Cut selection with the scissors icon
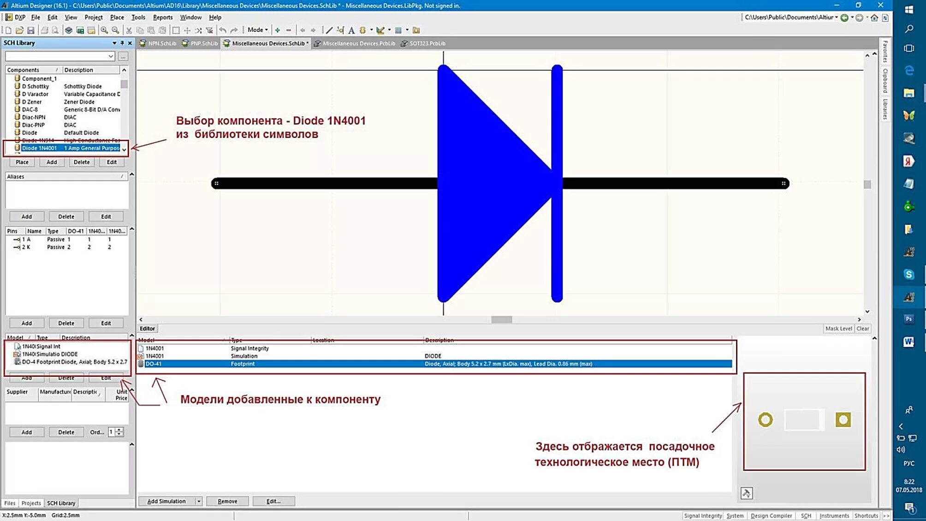926x521 pixels. click(129, 30)
